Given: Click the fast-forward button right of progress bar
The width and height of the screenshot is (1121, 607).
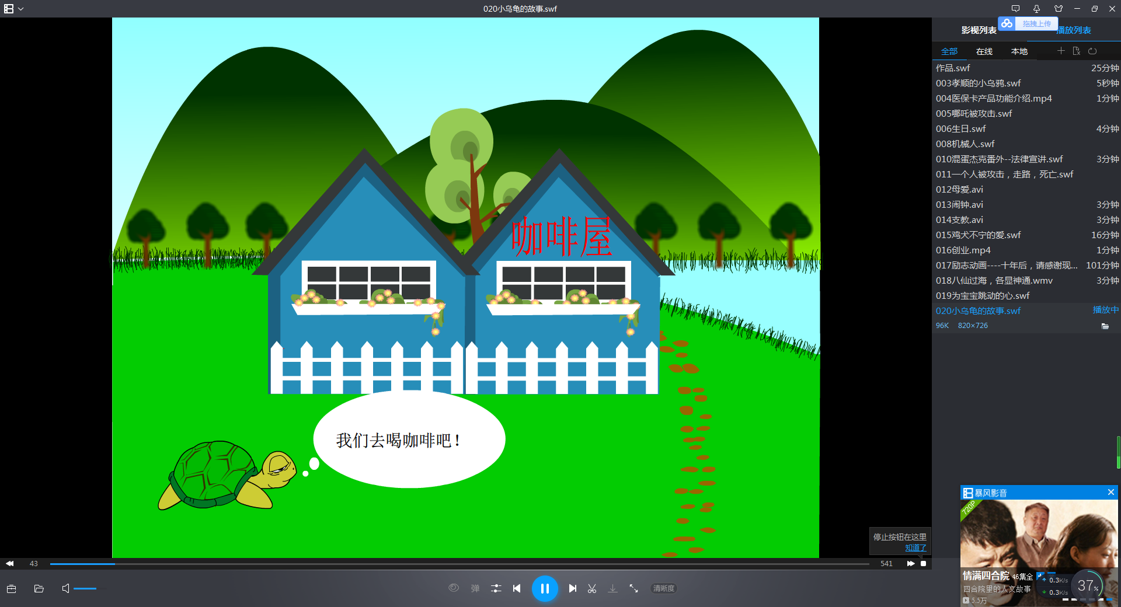Looking at the screenshot, I should (911, 564).
